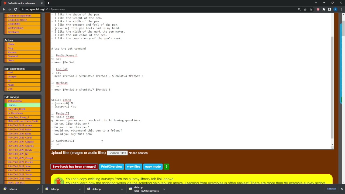Click the view files button

click(x=133, y=167)
